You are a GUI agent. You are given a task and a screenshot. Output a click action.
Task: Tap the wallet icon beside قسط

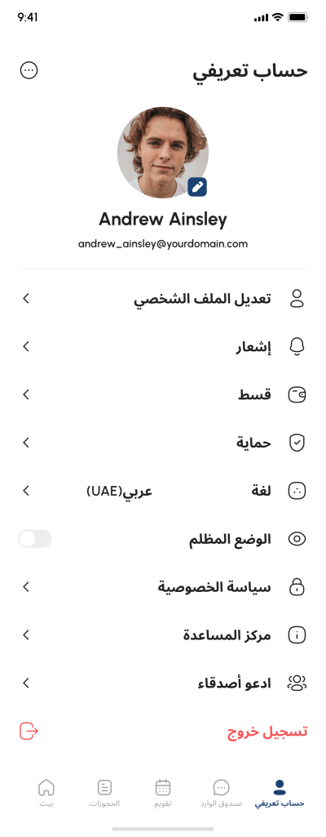[297, 395]
